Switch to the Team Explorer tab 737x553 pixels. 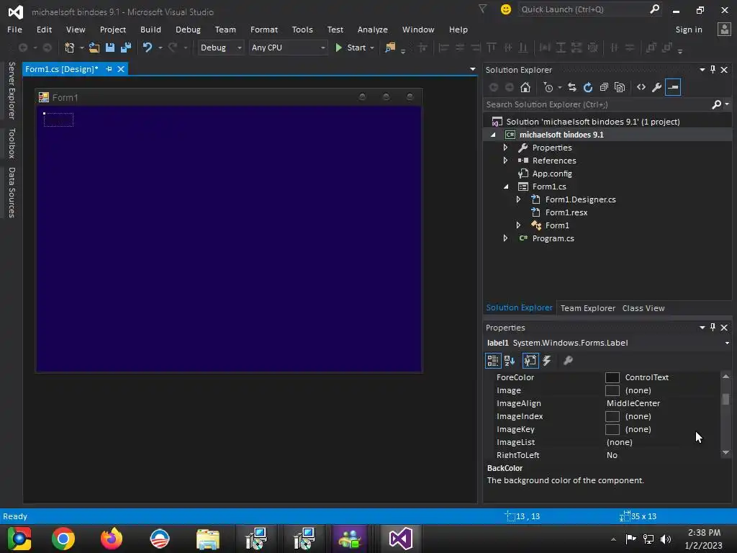click(x=587, y=308)
